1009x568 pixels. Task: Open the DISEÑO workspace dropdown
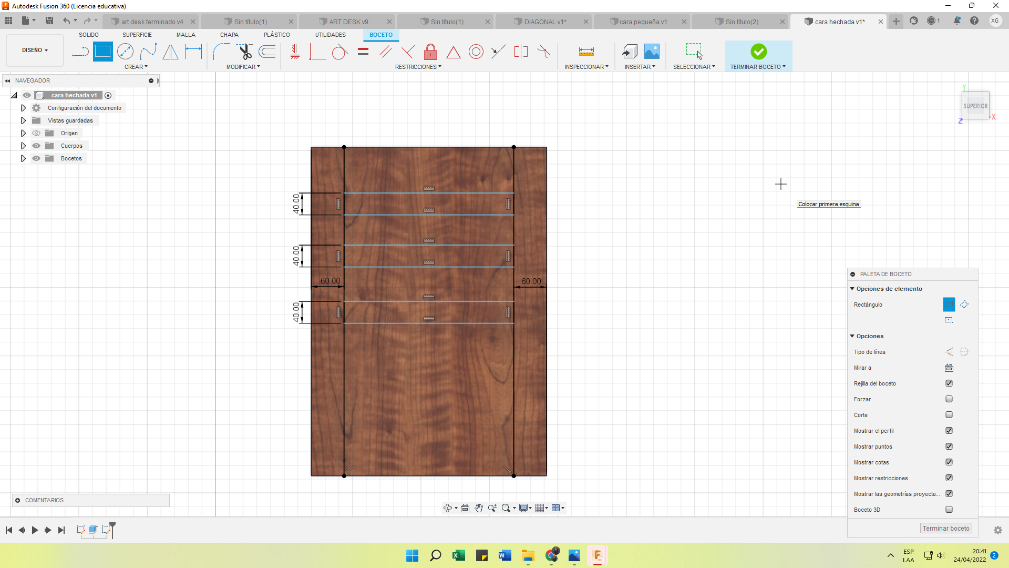click(35, 50)
